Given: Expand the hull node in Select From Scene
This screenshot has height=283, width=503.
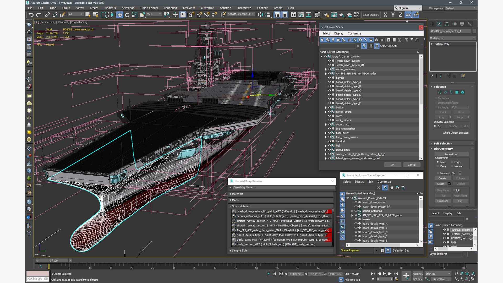Looking at the screenshot, I should [x=326, y=146].
